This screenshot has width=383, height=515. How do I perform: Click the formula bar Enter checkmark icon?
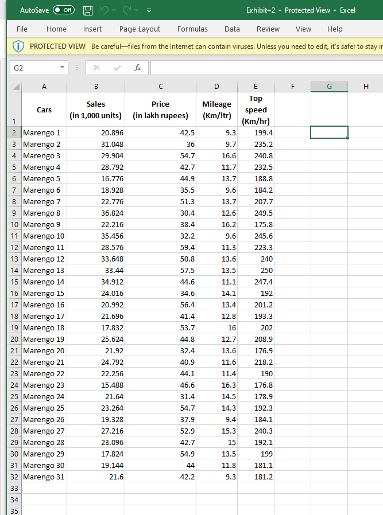[117, 68]
